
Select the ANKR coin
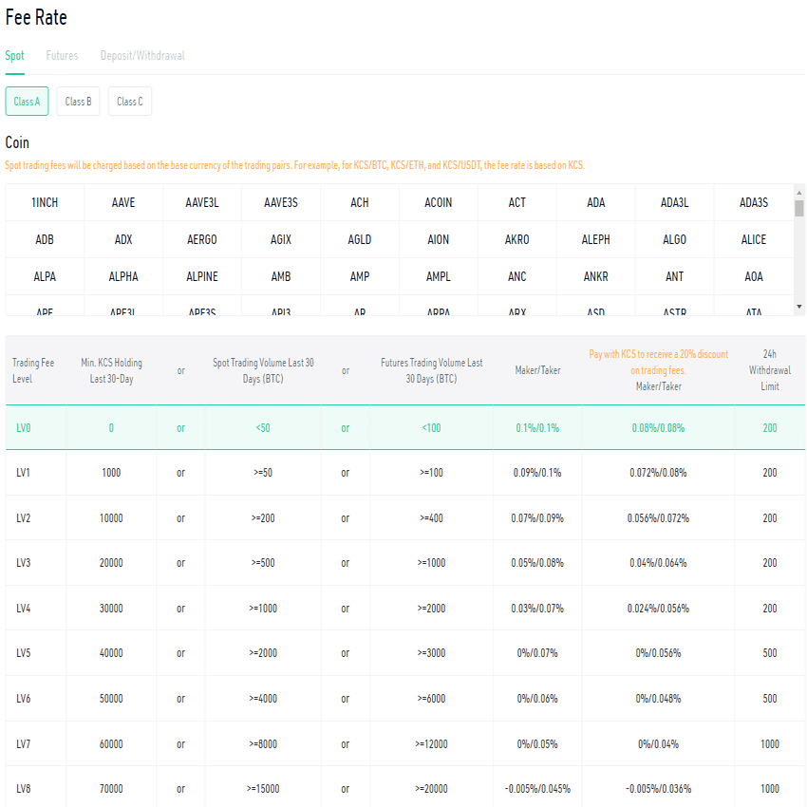595,276
